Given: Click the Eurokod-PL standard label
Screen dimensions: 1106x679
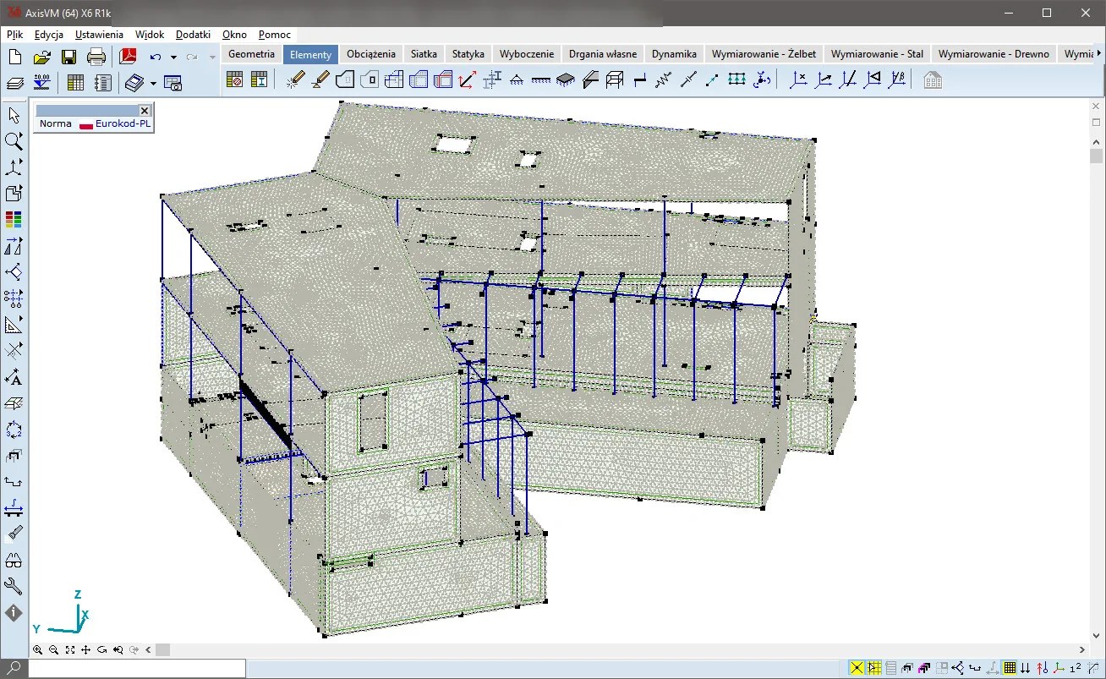Looking at the screenshot, I should click(x=122, y=123).
